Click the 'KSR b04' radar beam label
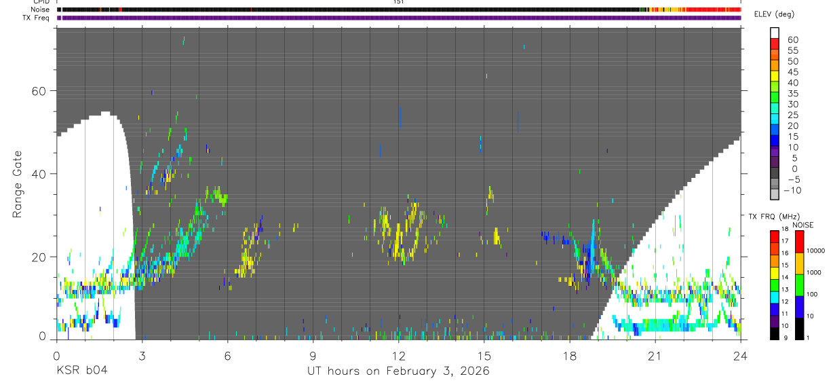The height and width of the screenshot is (385, 833). 81,371
